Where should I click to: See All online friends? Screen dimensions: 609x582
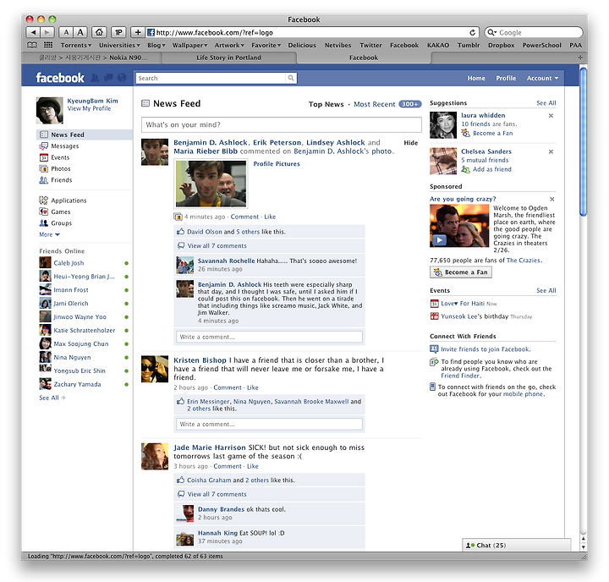[52, 398]
